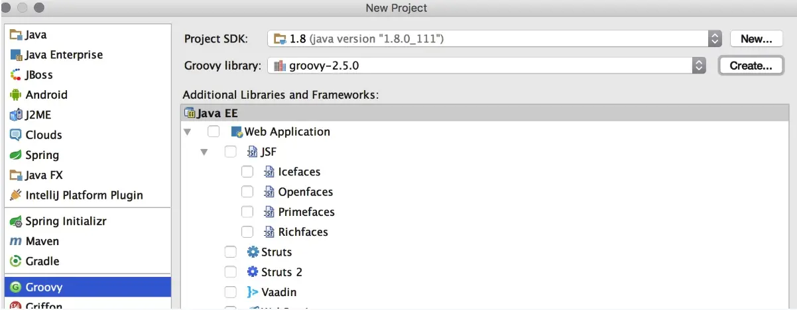This screenshot has height=310, width=797.
Task: Select the Spring leaf icon
Action: [16, 155]
